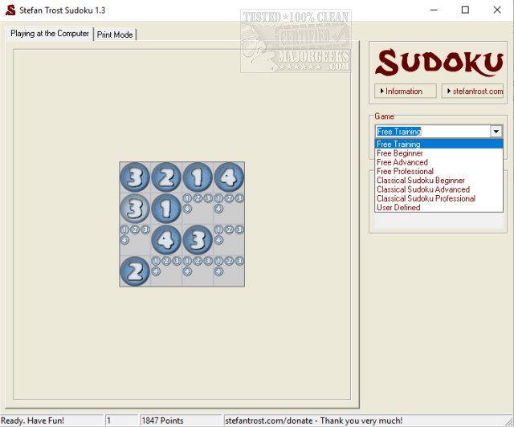Choose Free Professional from the game list
The width and height of the screenshot is (514, 427).
coord(439,171)
